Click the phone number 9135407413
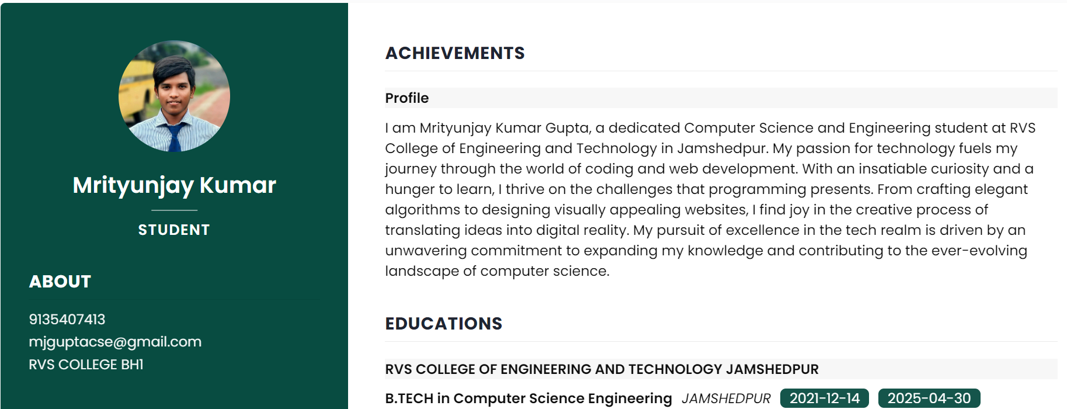Viewport: 1067px width, 409px height. click(67, 320)
